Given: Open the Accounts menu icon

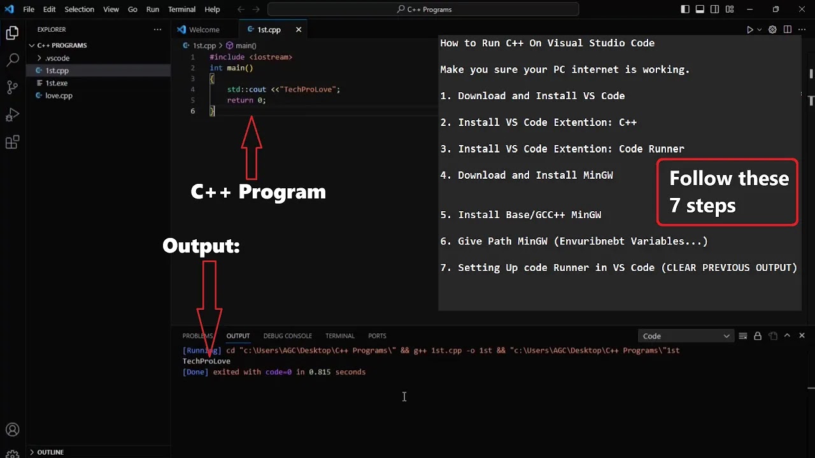Looking at the screenshot, I should [12, 430].
